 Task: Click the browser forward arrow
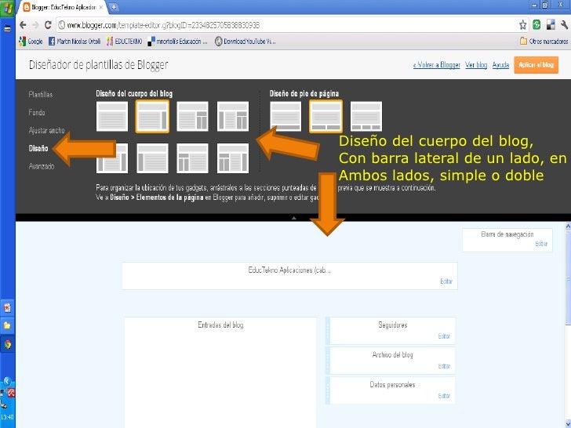(x=35, y=25)
